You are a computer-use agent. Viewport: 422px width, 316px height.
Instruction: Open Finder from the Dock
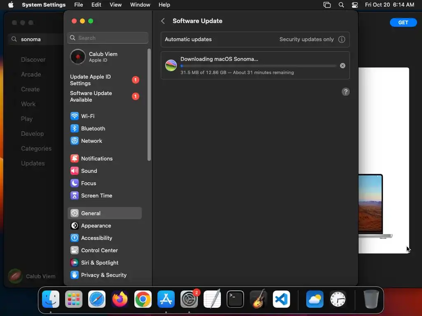coord(51,299)
